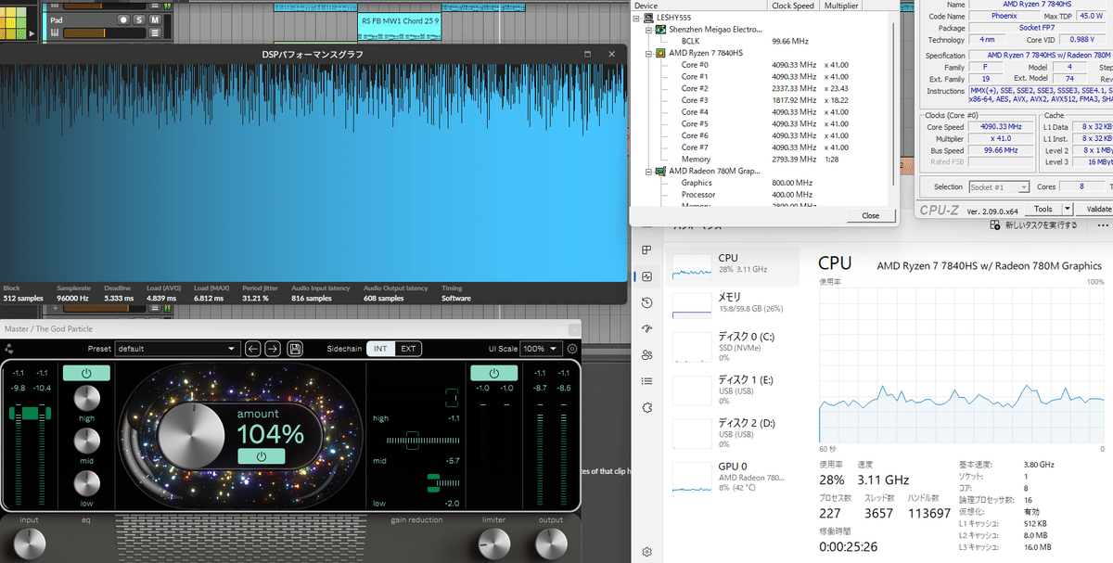This screenshot has height=563, width=1113.
Task: Save the current God Particle preset
Action: coord(295,349)
